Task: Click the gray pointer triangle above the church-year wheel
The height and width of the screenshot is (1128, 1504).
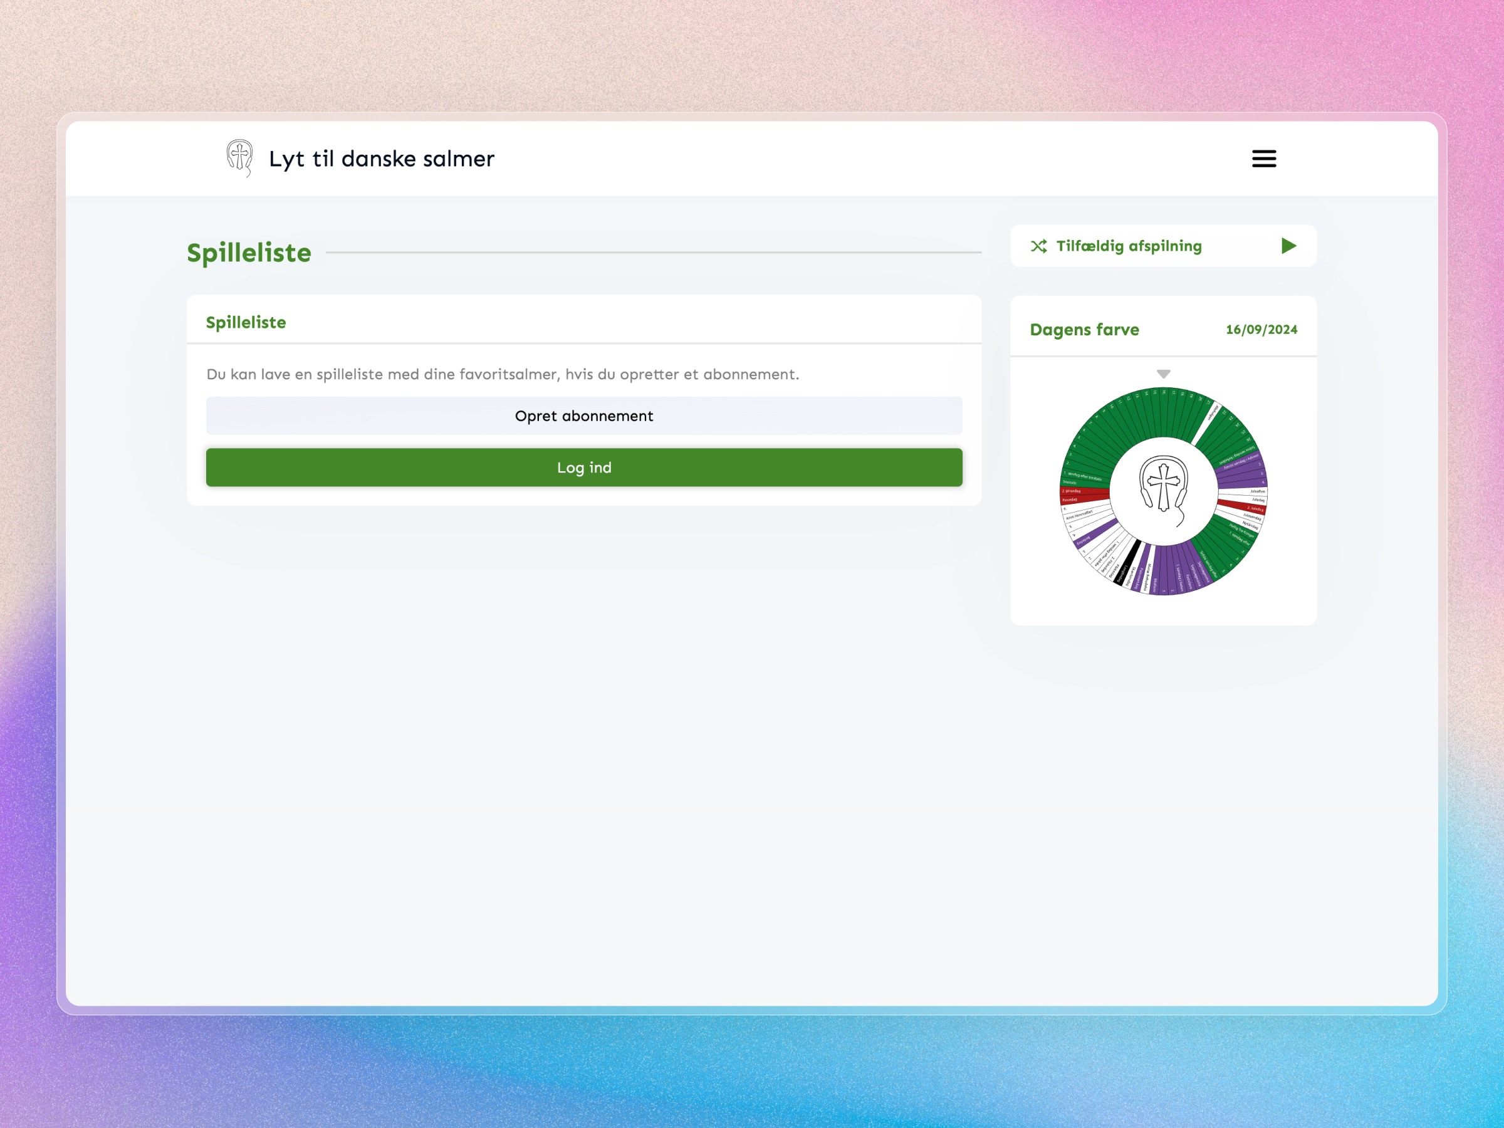Action: pos(1163,373)
